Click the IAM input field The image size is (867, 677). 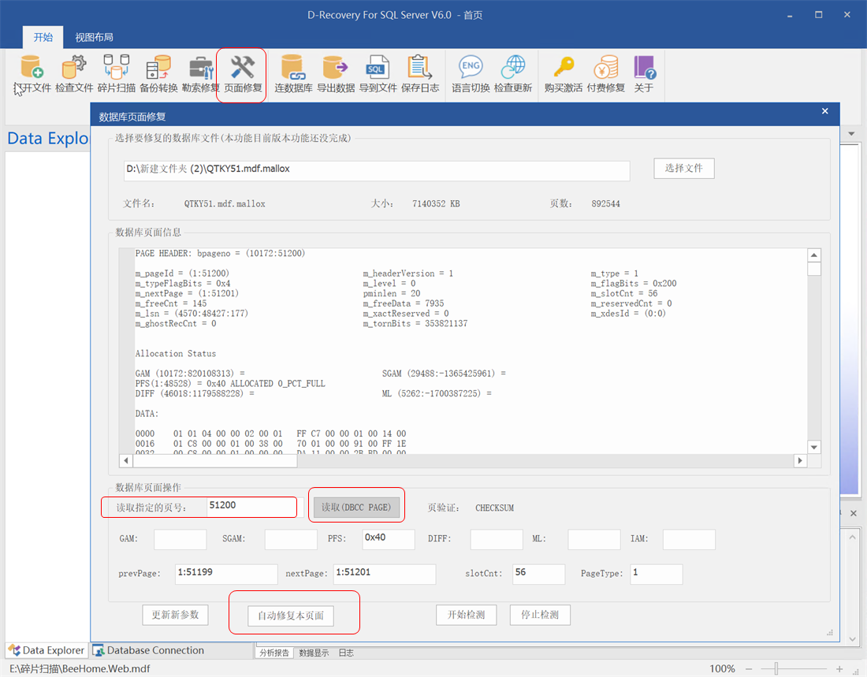689,539
